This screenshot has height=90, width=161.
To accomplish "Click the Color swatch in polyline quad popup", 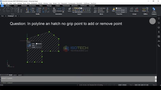I will 37,44.
